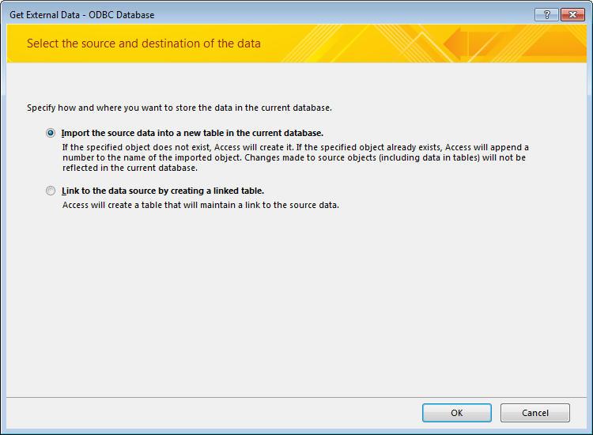Click the words 'ODBC Database' in the title
The width and height of the screenshot is (593, 435).
(122, 15)
